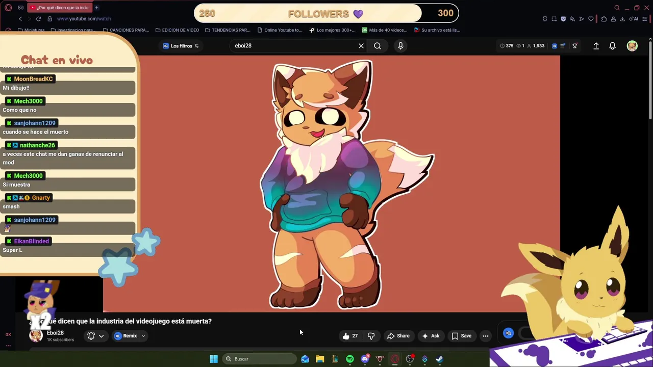Screen dimensions: 653x367
Task: Open the three-dot more actions menu
Action: point(486,336)
